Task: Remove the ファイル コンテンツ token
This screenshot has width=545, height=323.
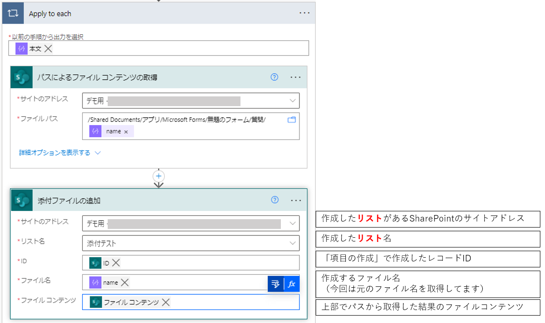Action: tap(164, 301)
